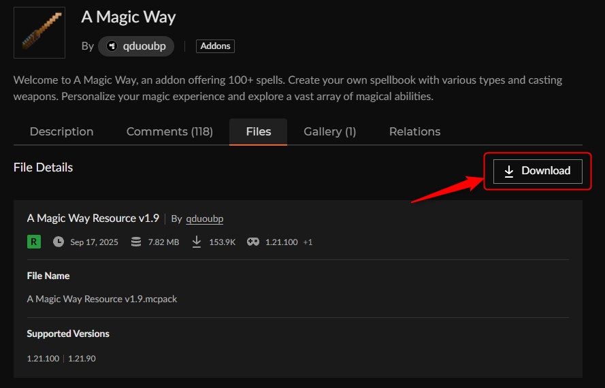Click the clock icon beside the upload date
Screen dimensions: 605x388
(59, 242)
